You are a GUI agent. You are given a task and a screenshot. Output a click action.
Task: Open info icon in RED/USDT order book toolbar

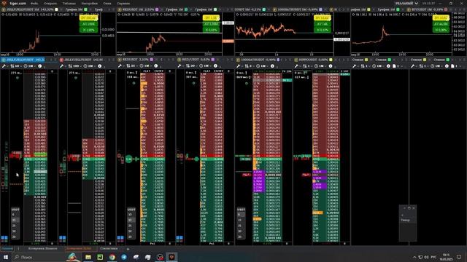[x=215, y=66]
